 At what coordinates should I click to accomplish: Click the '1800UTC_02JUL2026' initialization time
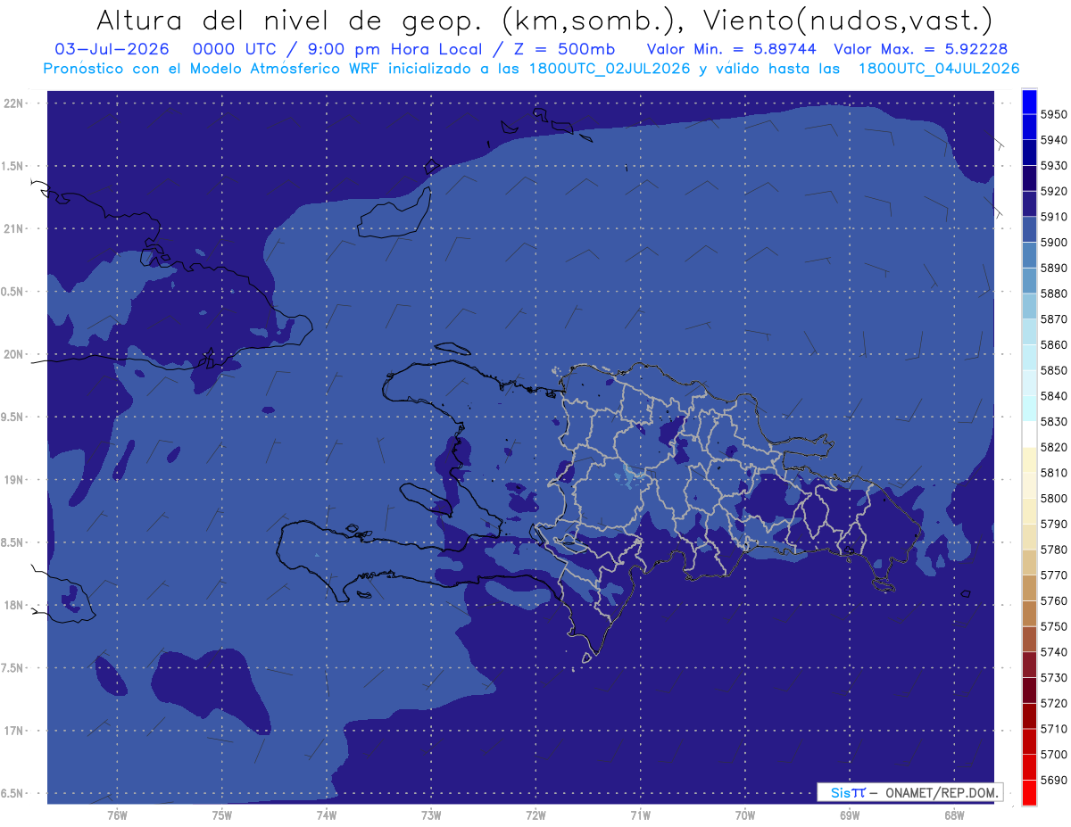pyautogui.click(x=610, y=68)
